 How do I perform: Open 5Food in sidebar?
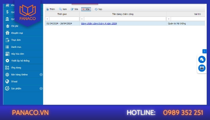click(23, 81)
